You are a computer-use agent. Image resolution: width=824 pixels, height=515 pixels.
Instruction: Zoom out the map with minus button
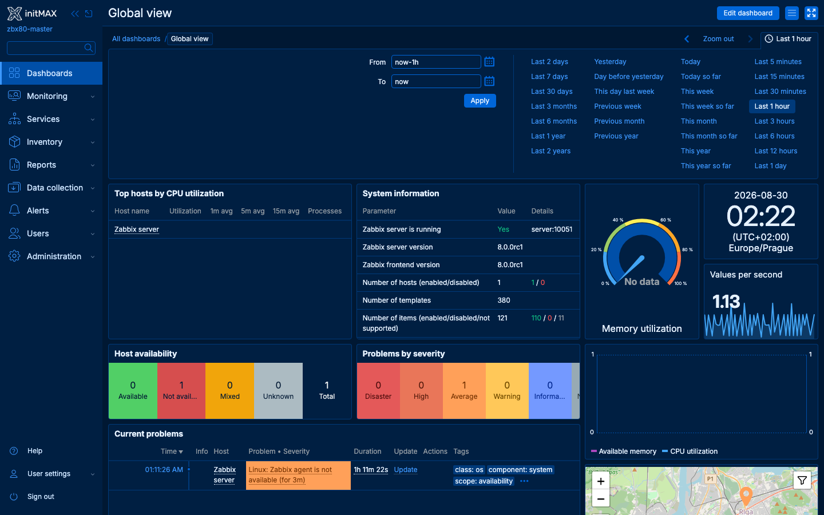coord(601,498)
